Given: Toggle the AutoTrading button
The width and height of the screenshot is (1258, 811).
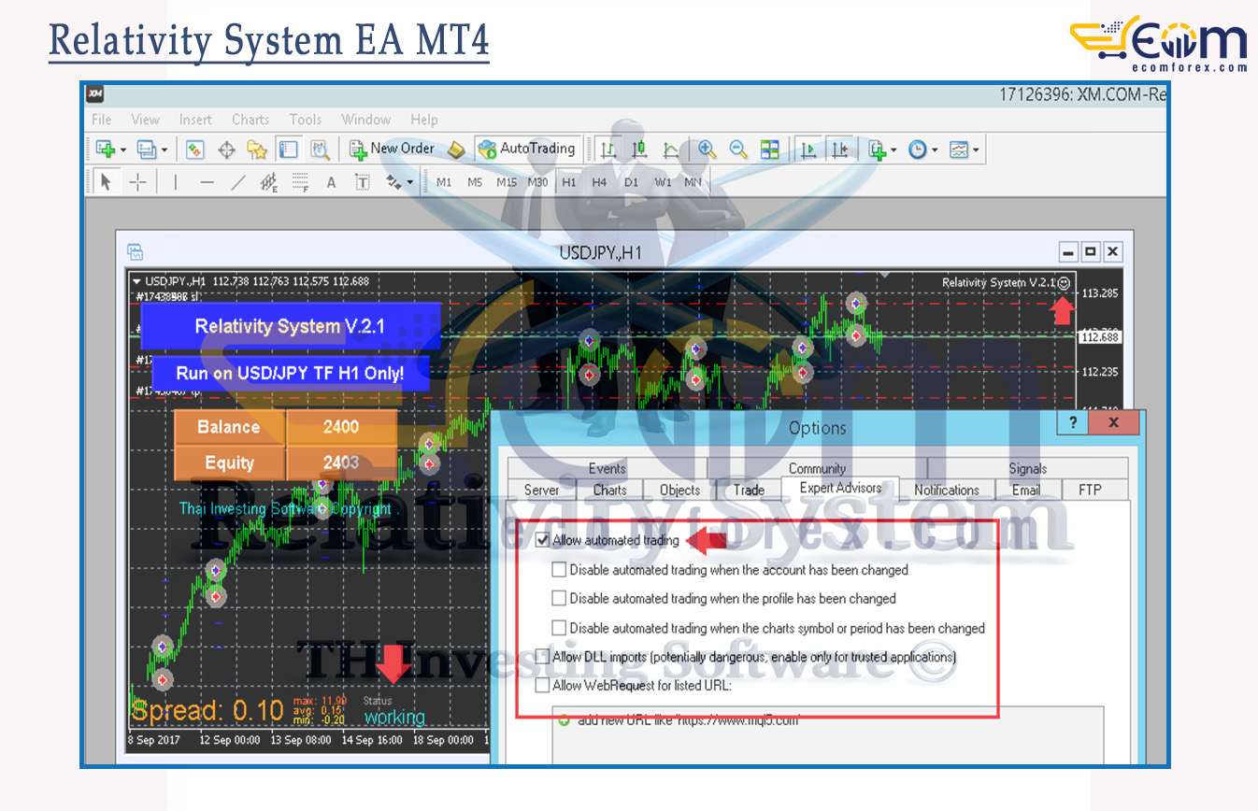Looking at the screenshot, I should [x=526, y=149].
